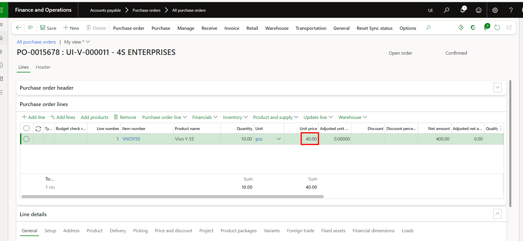Switch to the Header tab
This screenshot has height=241, width=523.
point(43,67)
